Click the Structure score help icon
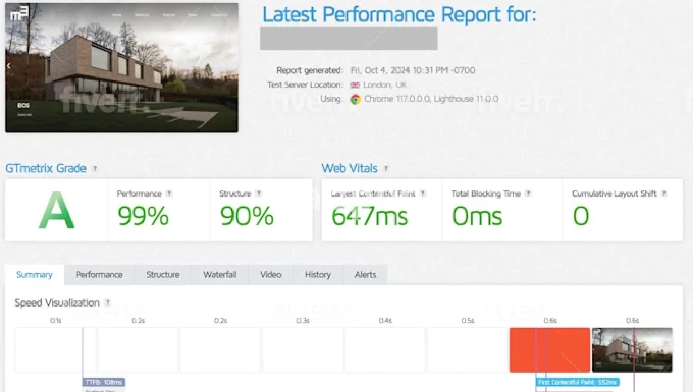The image size is (693, 392). click(x=258, y=194)
